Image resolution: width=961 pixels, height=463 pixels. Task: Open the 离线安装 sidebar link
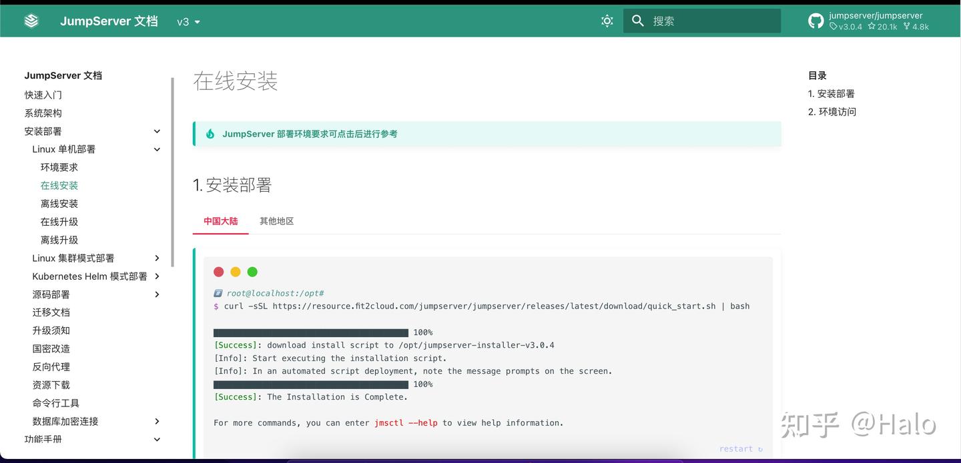(59, 203)
